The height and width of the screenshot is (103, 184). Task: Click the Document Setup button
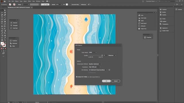point(75,5)
